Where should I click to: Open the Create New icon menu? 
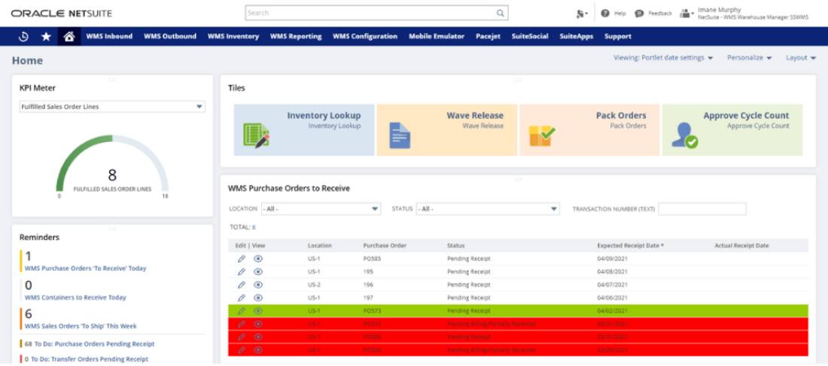tap(581, 14)
